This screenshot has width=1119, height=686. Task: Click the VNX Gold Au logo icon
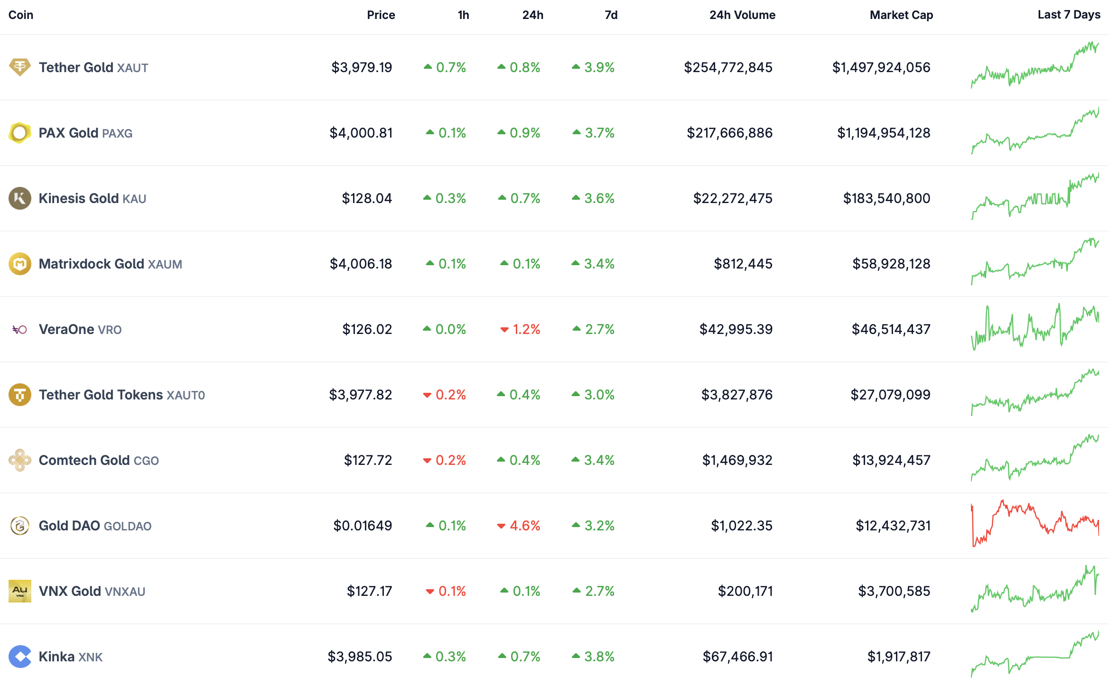[19, 591]
